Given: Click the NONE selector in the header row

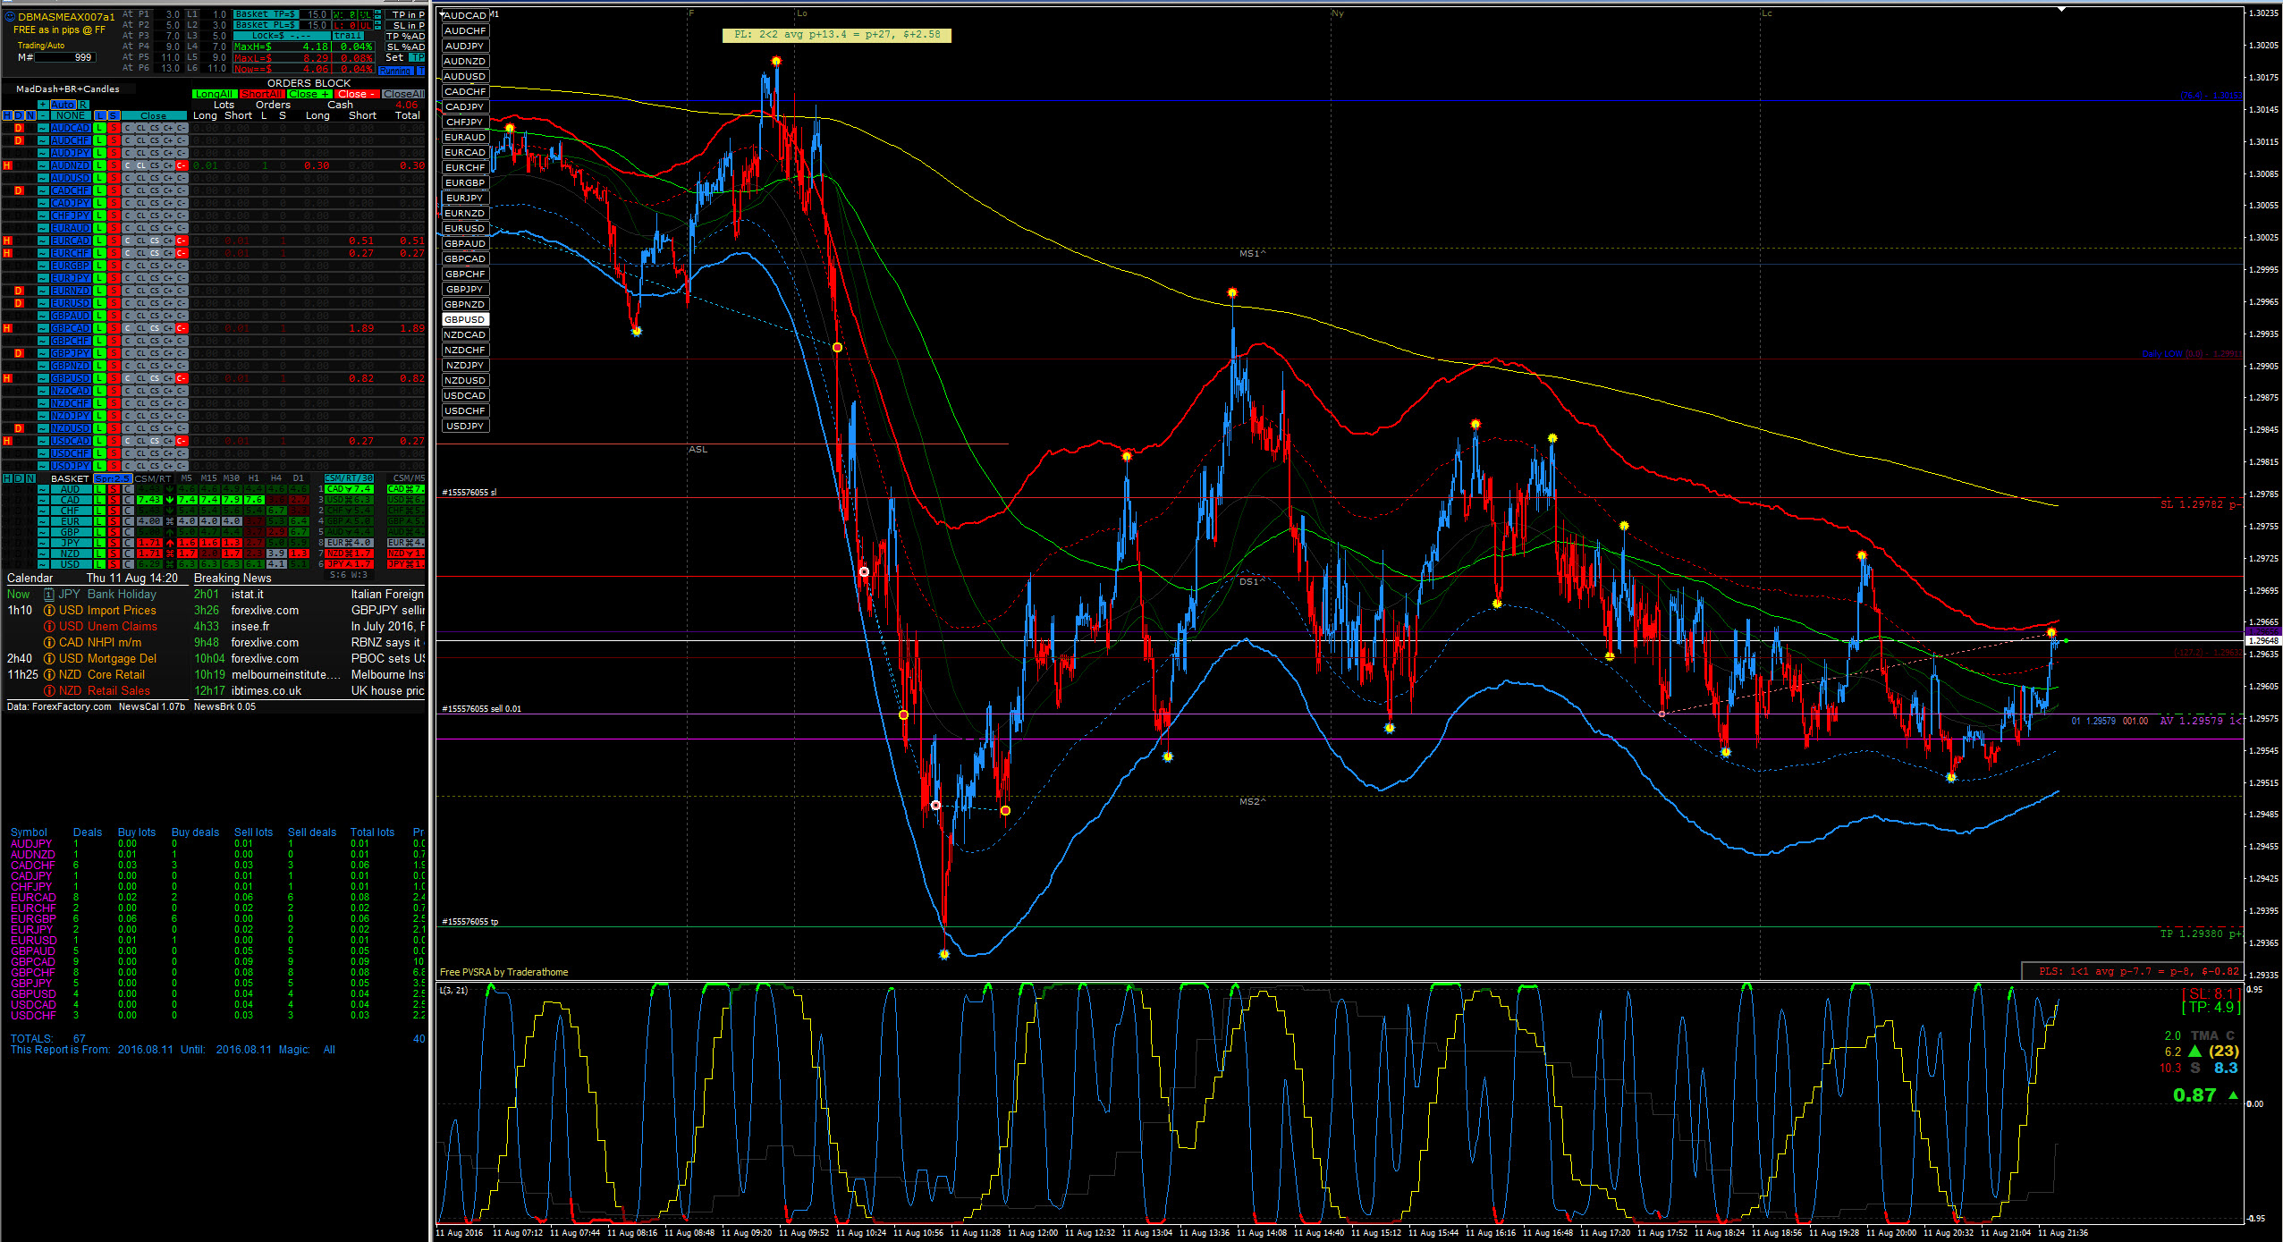Looking at the screenshot, I should click(71, 115).
